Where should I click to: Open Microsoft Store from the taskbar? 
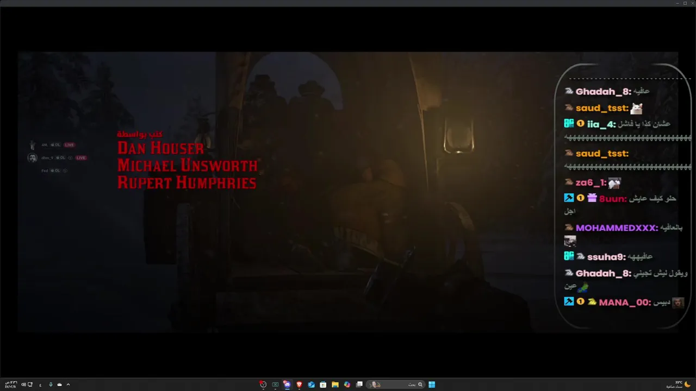323,384
